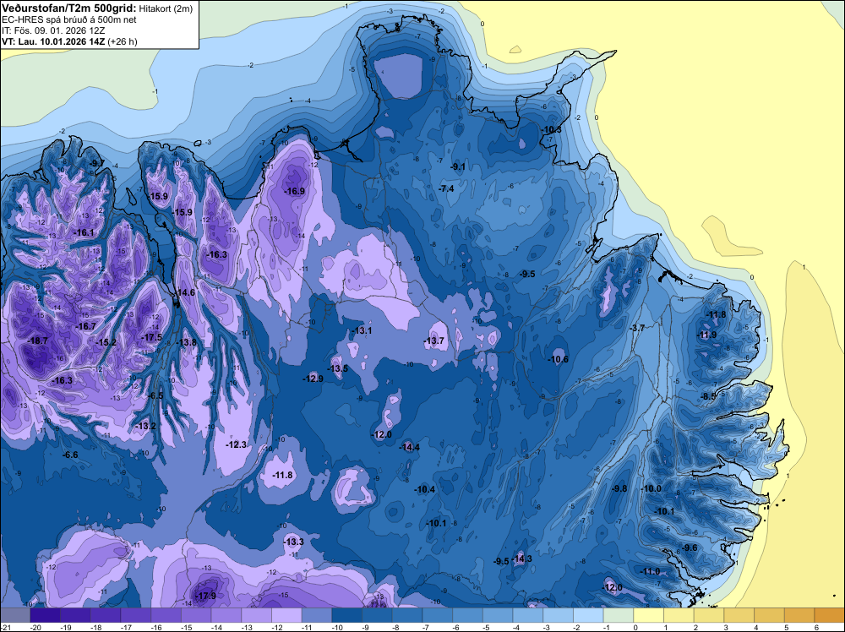Click the -13.3 temperature label
The width and height of the screenshot is (845, 632).
294,542
